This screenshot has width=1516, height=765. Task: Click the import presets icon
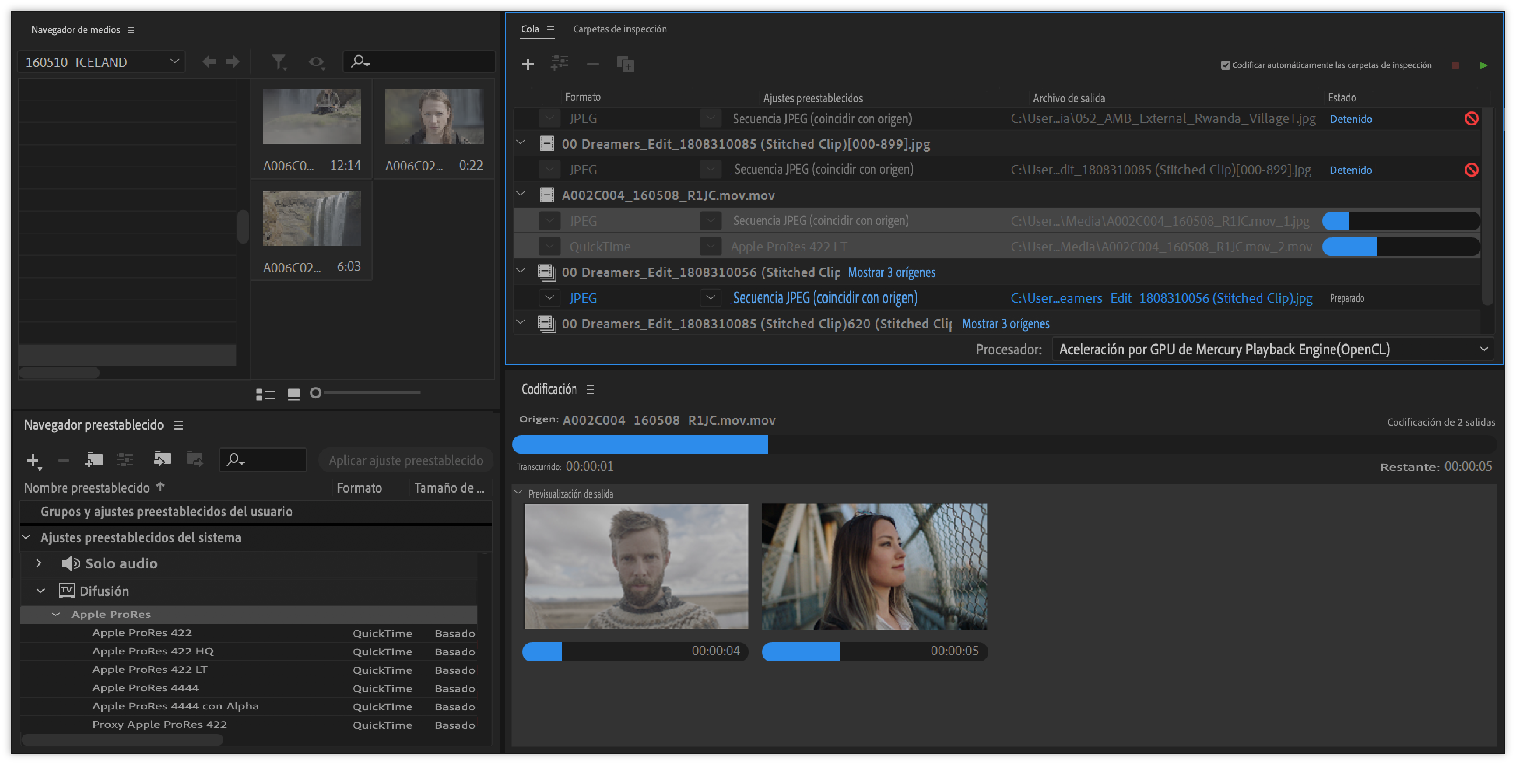click(x=162, y=459)
